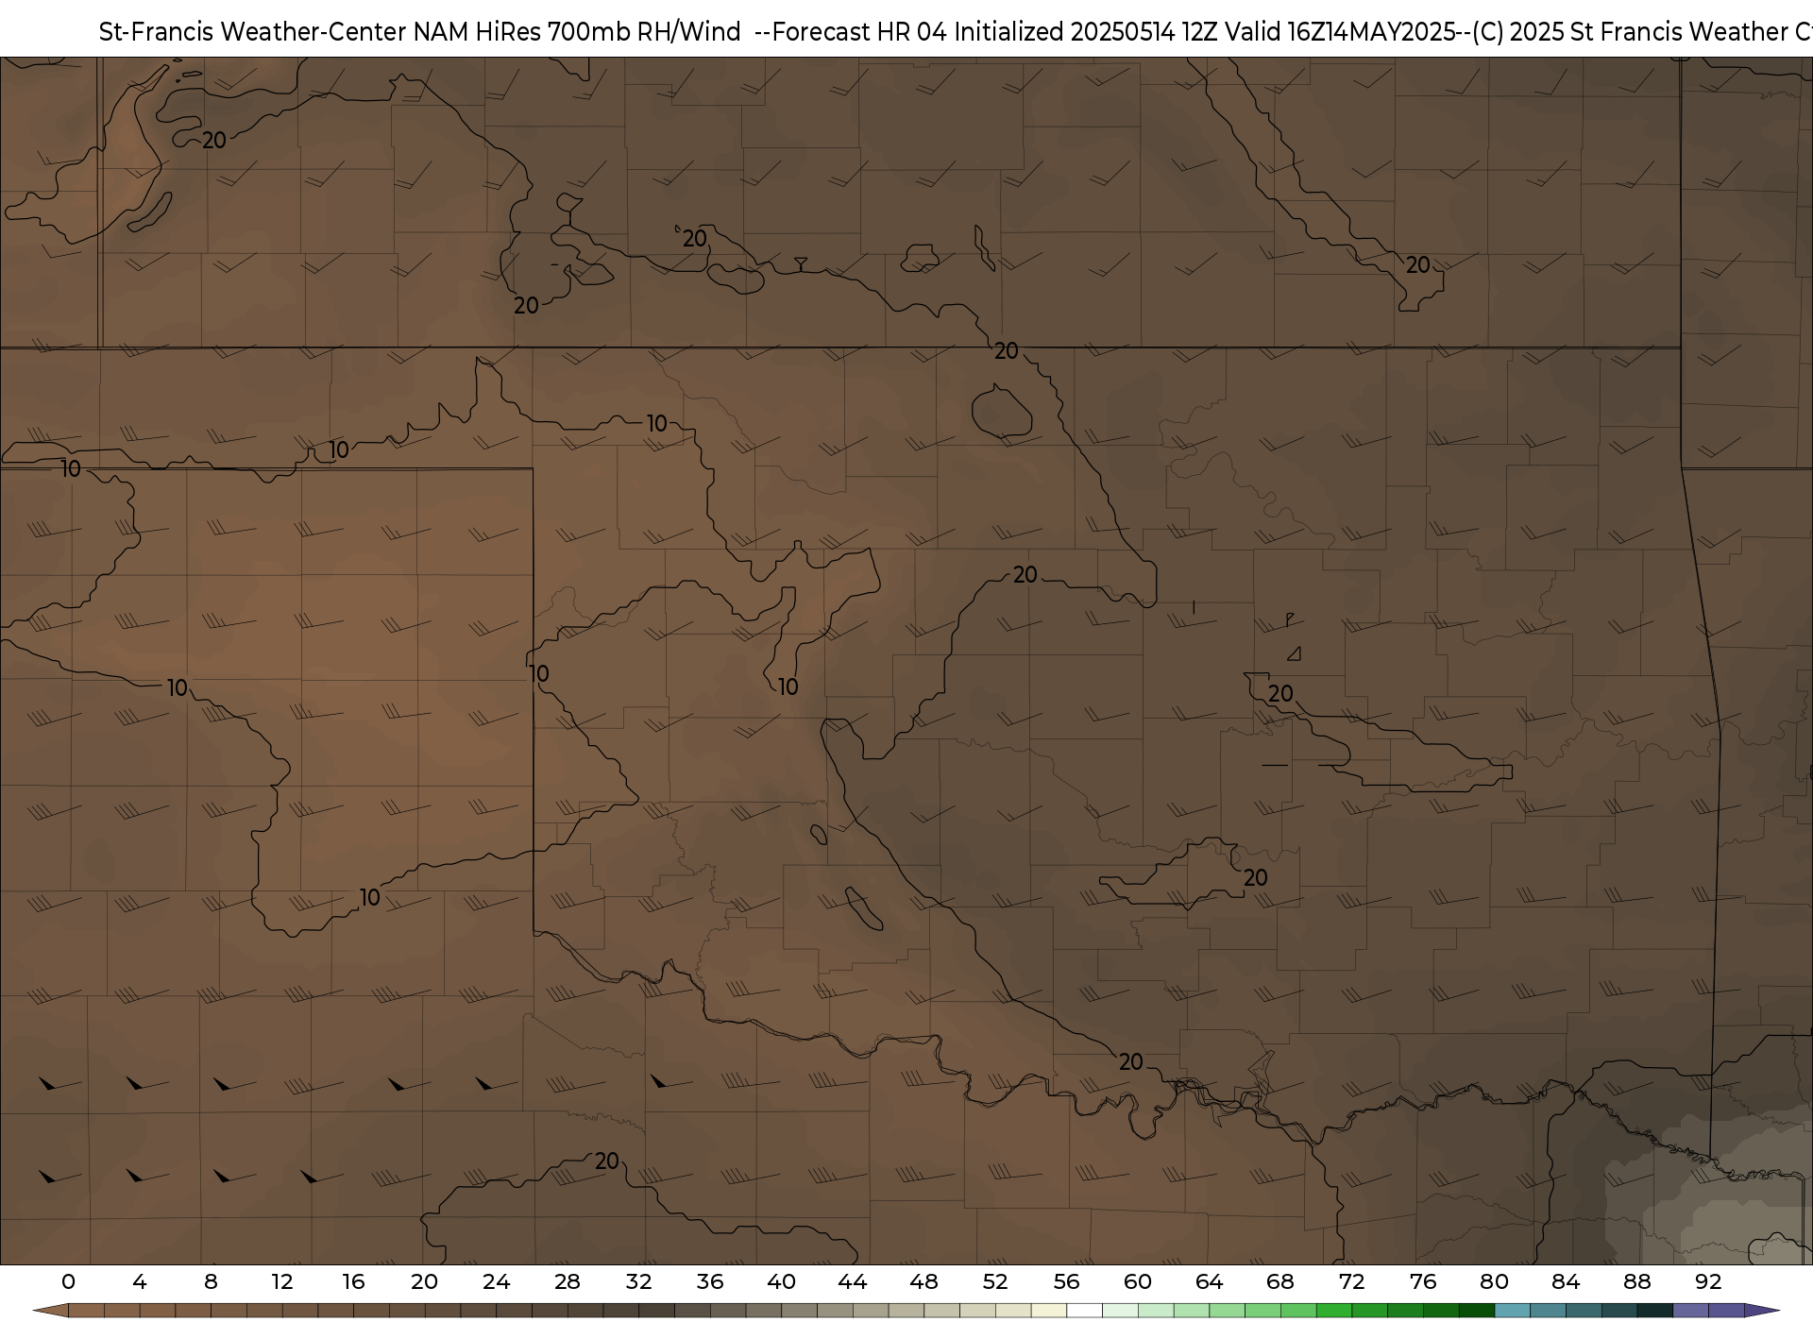This screenshot has height=1322, width=1813.
Task: Click the colorbar label '12'
Action: [x=282, y=1281]
